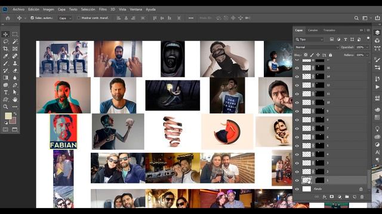The height and width of the screenshot is (214, 382).
Task: Open the Capa auto-select dropdown
Action: tap(65, 18)
